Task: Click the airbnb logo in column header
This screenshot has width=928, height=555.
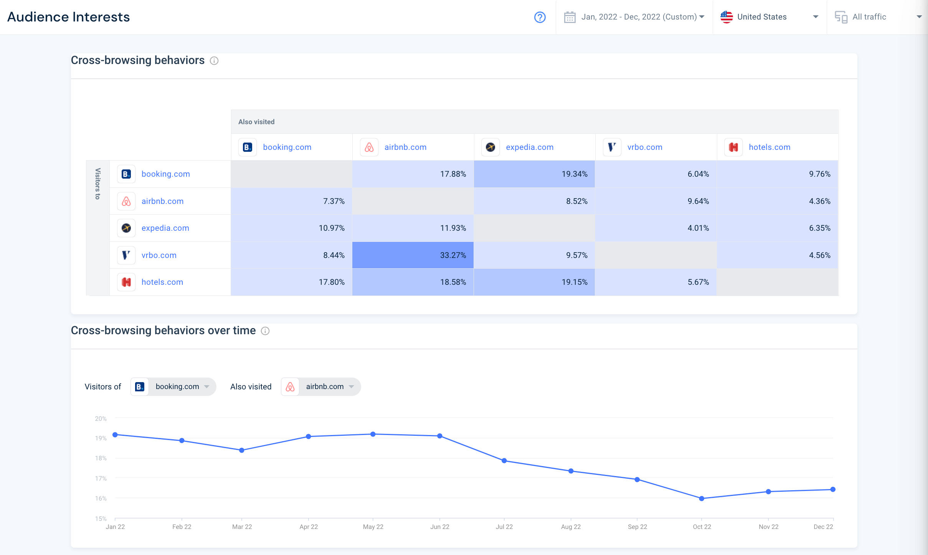Action: coord(369,147)
